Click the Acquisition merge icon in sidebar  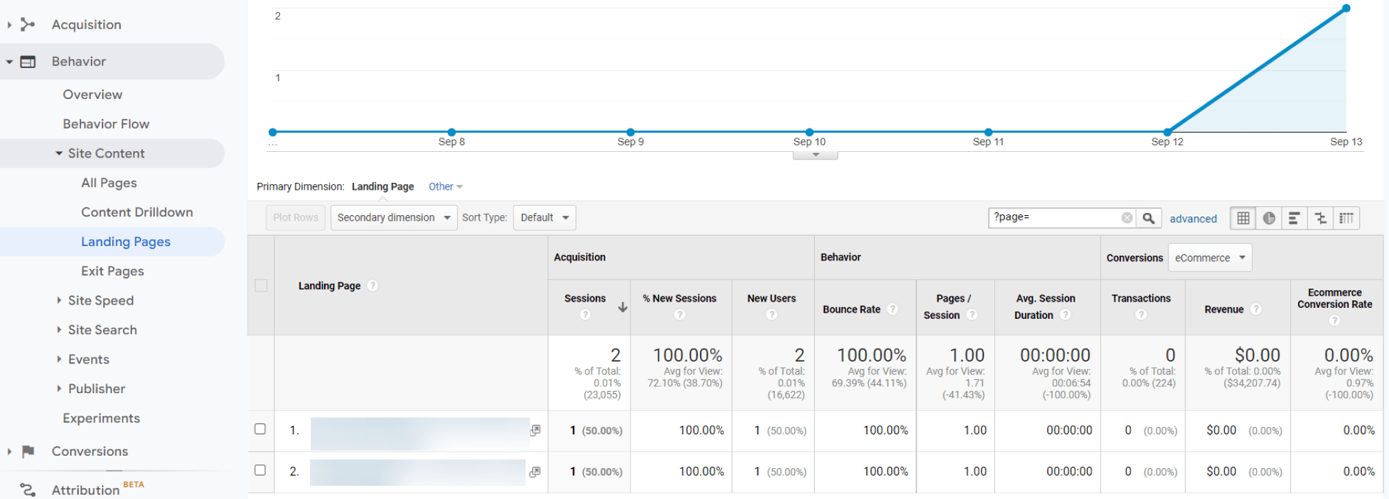point(28,25)
